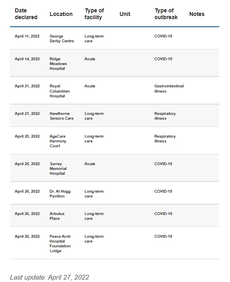Click the Date declared column header
Screen dimensions: 230x282
(x=26, y=14)
